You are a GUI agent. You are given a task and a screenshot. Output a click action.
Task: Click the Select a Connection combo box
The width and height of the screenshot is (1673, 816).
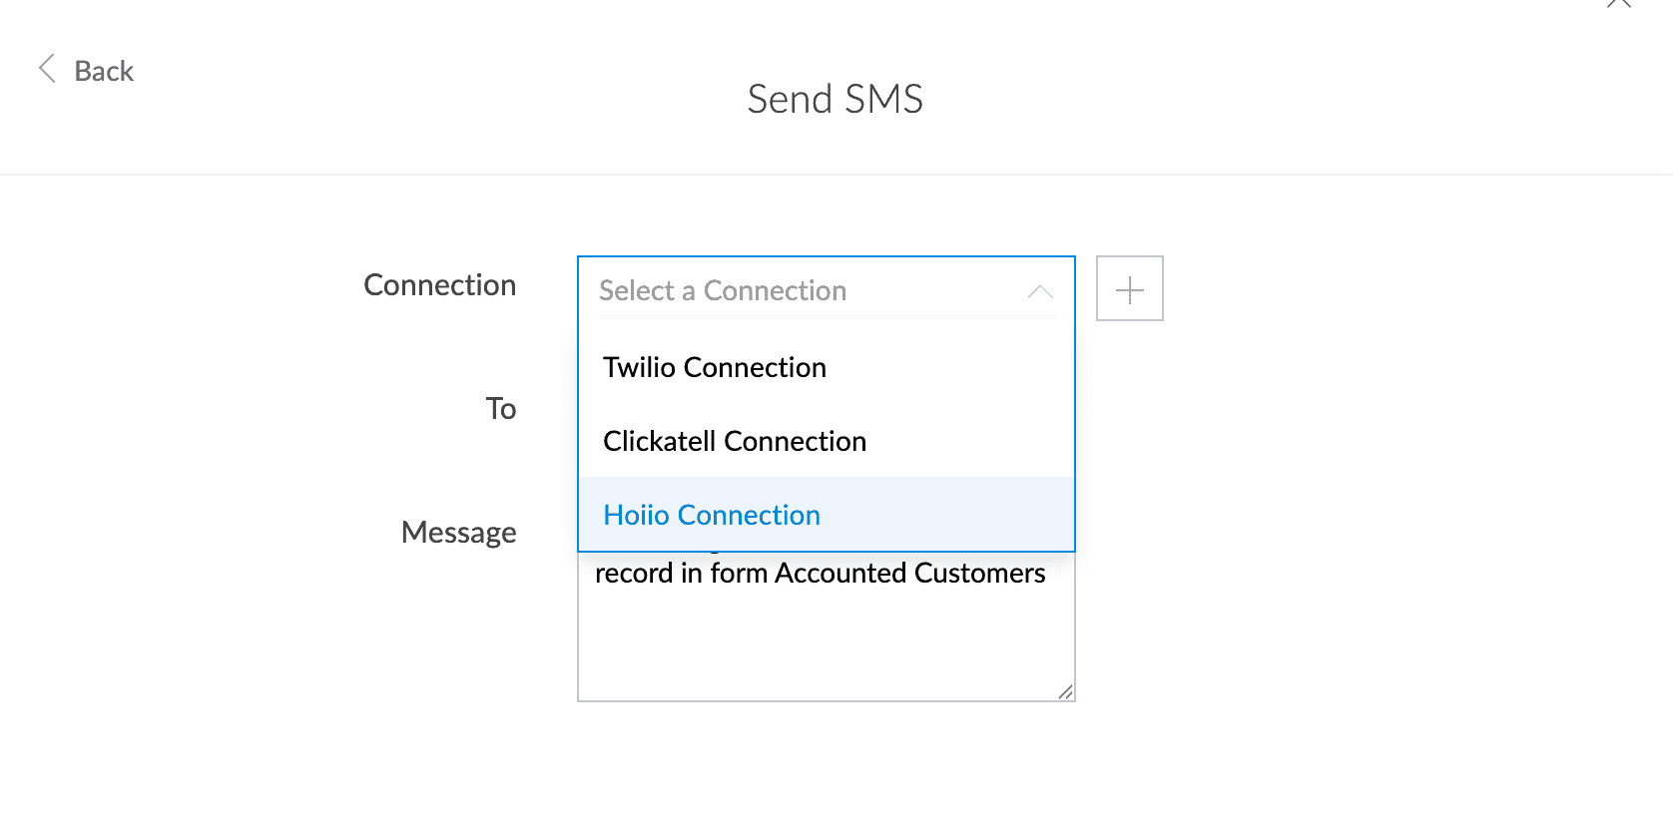coord(826,290)
